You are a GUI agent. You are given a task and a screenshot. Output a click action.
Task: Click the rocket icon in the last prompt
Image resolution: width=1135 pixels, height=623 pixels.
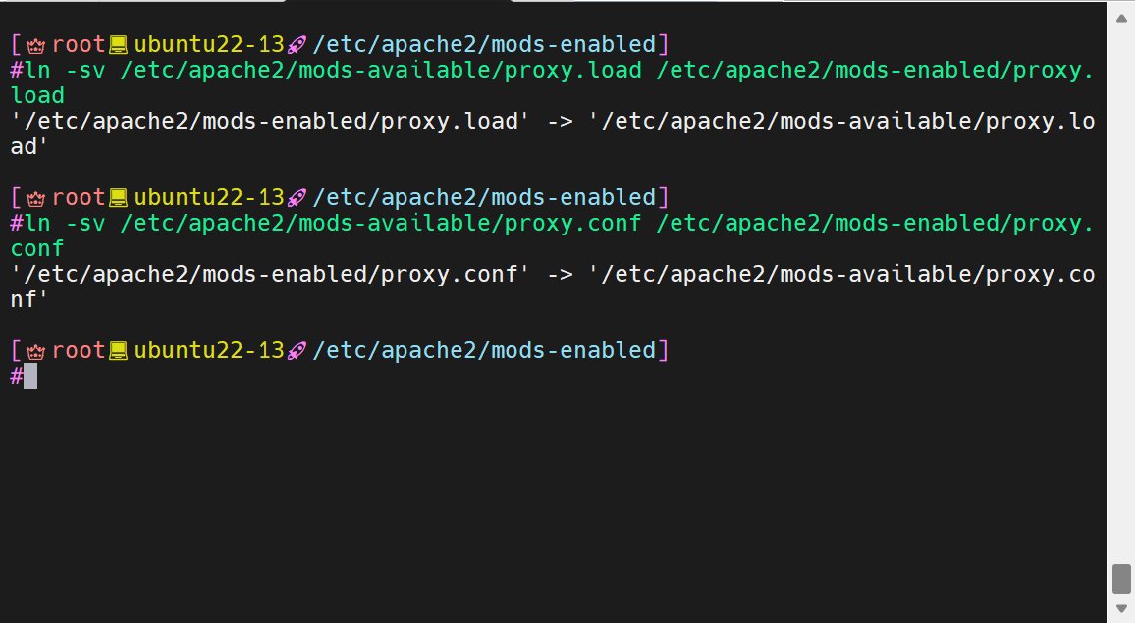(297, 352)
